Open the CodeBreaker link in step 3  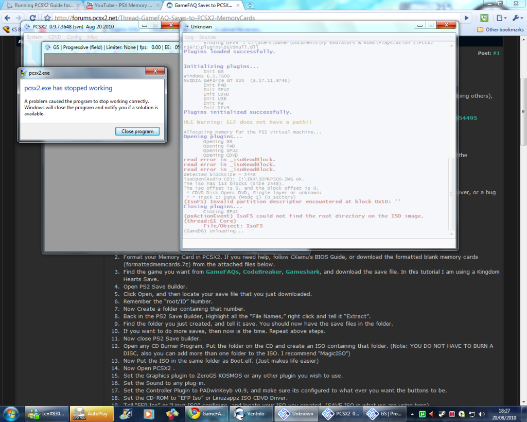click(262, 272)
